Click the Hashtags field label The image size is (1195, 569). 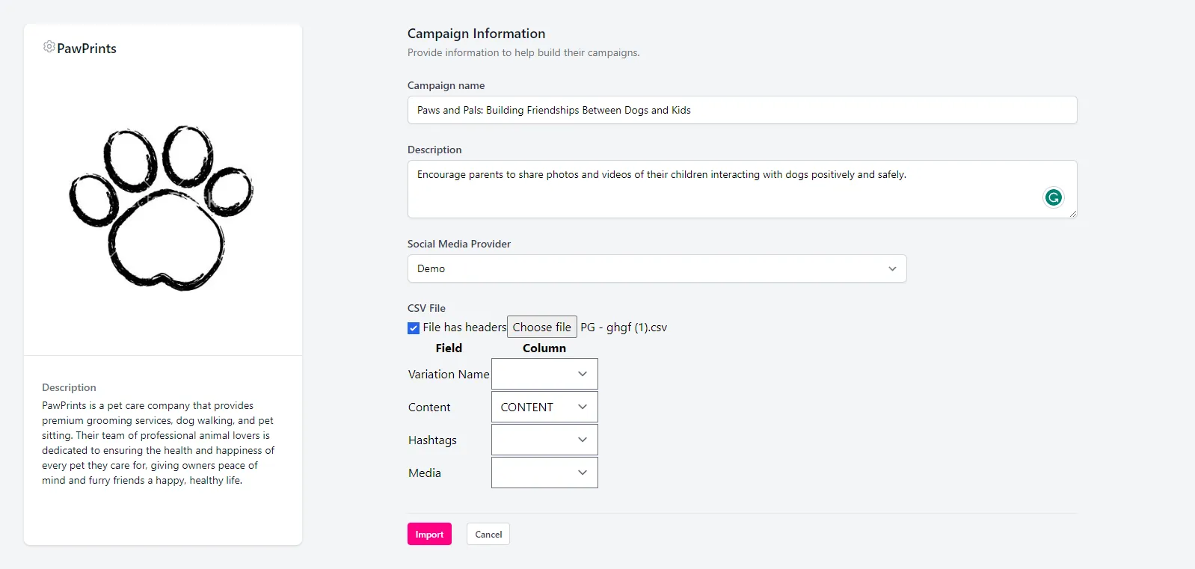click(432, 440)
